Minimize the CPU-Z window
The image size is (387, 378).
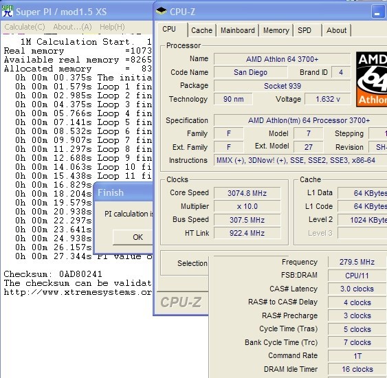(x=377, y=12)
